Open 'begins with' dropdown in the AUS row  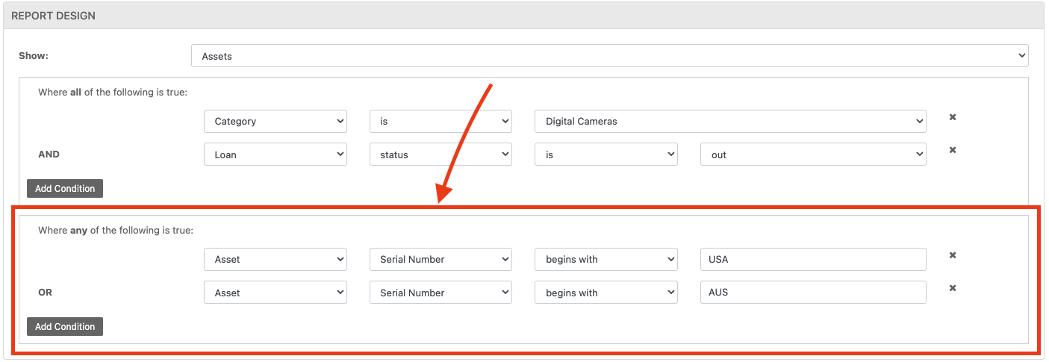(606, 293)
